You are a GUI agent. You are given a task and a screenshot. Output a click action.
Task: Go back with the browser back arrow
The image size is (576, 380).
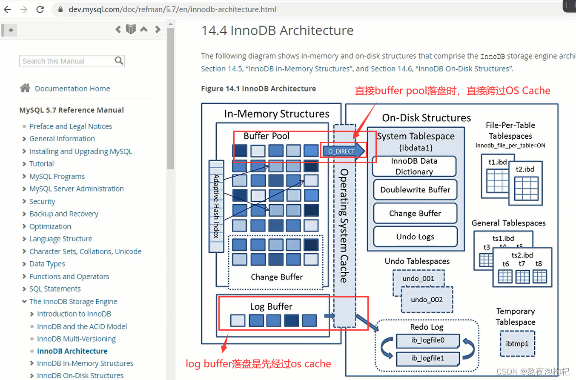pos(7,9)
